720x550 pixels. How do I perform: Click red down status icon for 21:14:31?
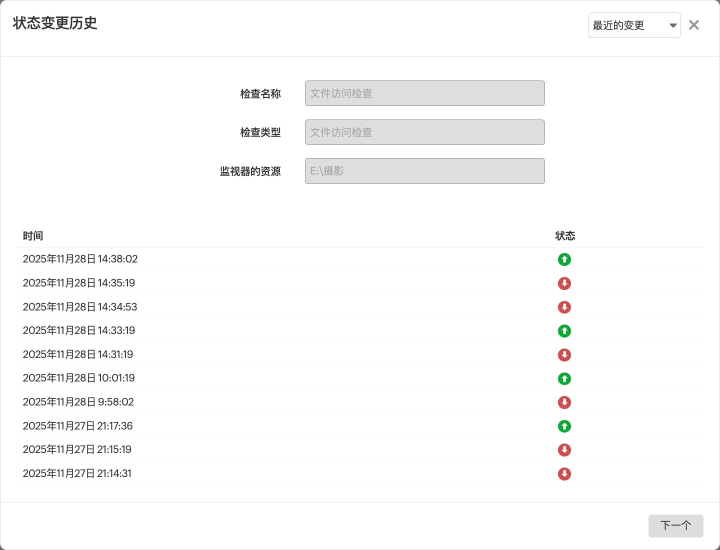(564, 474)
